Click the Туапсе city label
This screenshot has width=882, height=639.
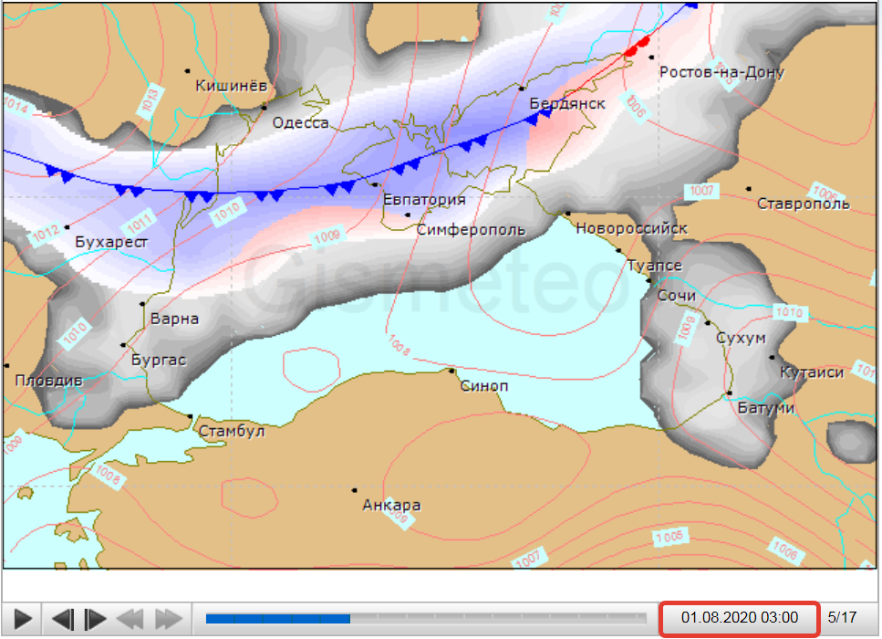pyautogui.click(x=654, y=265)
